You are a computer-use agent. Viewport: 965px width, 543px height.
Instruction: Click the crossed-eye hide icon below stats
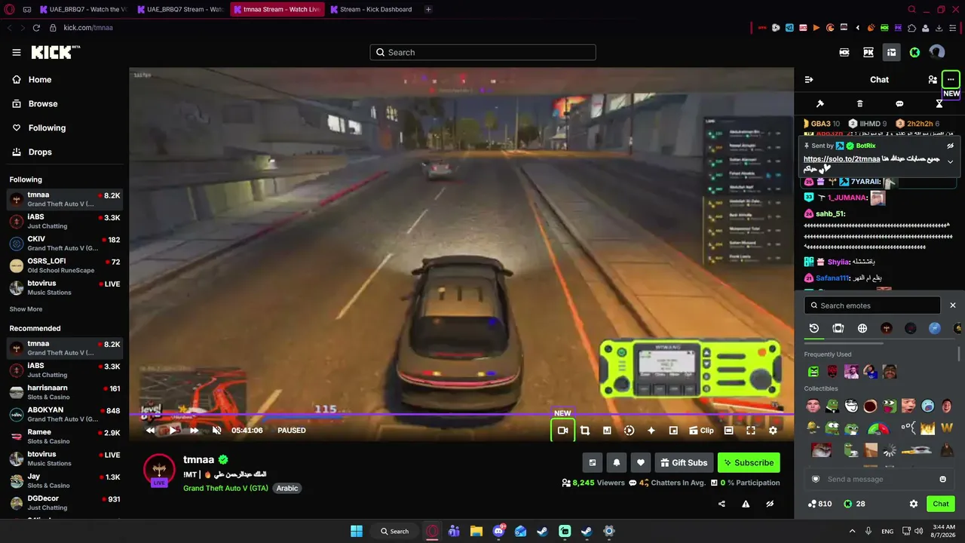pyautogui.click(x=770, y=504)
